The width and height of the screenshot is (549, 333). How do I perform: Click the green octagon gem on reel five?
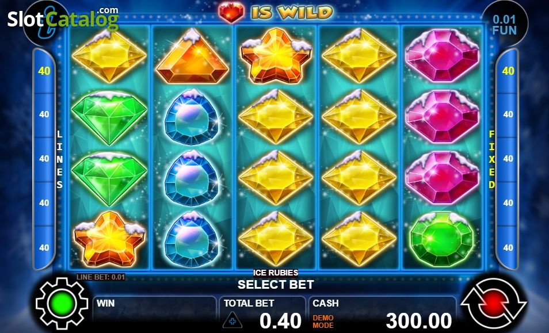(x=442, y=239)
